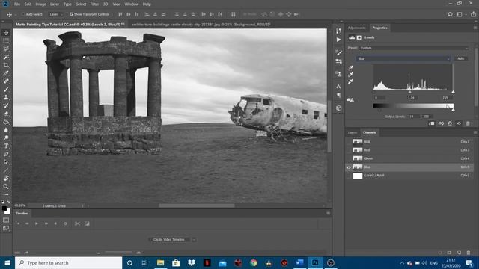Open the 3D panel cube icon in the dock
The image size is (479, 269).
[338, 108]
